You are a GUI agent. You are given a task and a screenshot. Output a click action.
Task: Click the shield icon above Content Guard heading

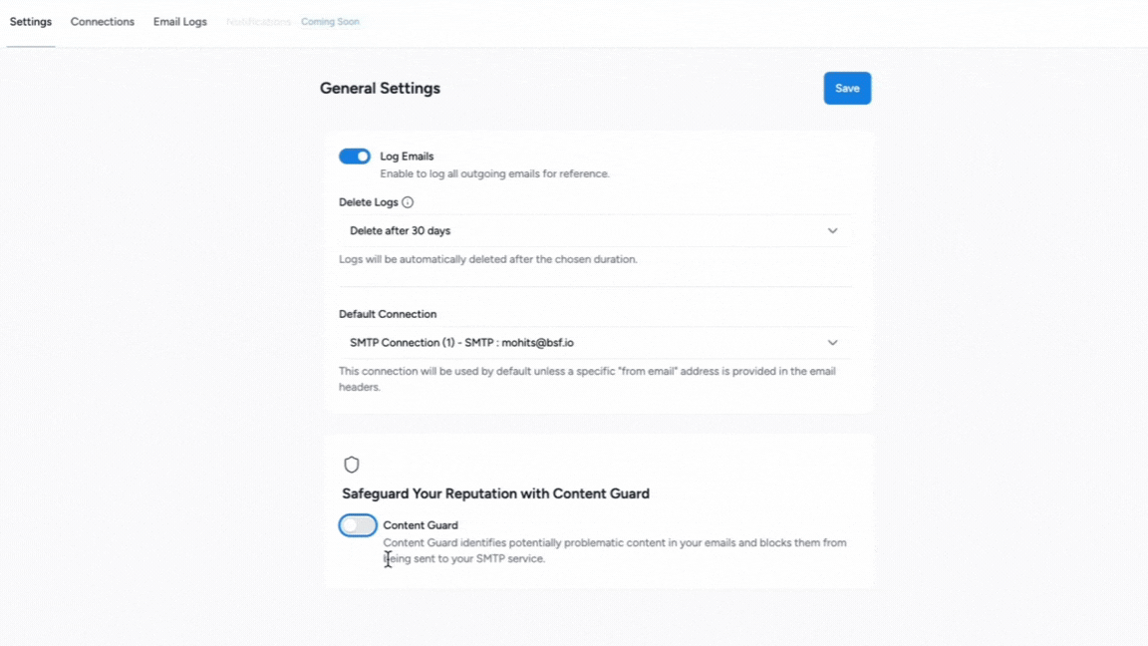point(352,465)
